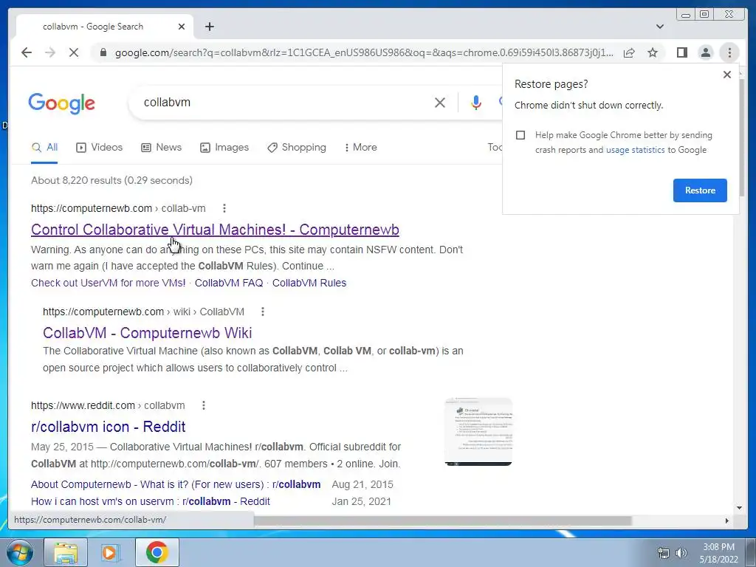Click the Chrome taskbar icon
Viewport: 756px width, 567px height.
(157, 552)
